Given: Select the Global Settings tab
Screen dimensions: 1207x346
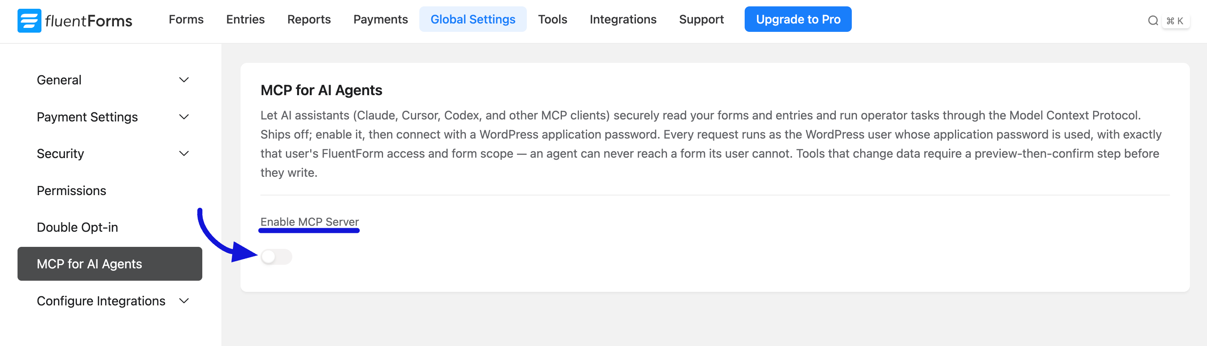Looking at the screenshot, I should click(473, 19).
